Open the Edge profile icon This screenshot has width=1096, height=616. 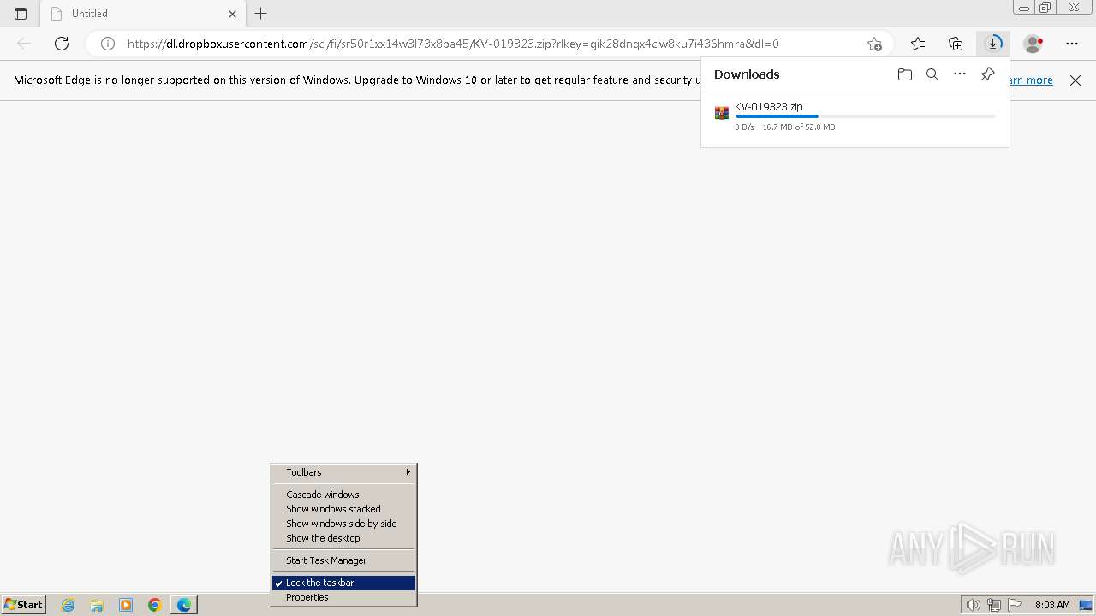1033,44
